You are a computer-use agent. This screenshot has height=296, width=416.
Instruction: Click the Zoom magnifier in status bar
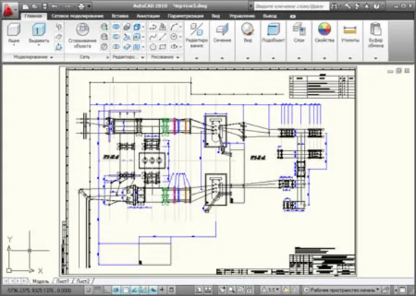(x=231, y=290)
